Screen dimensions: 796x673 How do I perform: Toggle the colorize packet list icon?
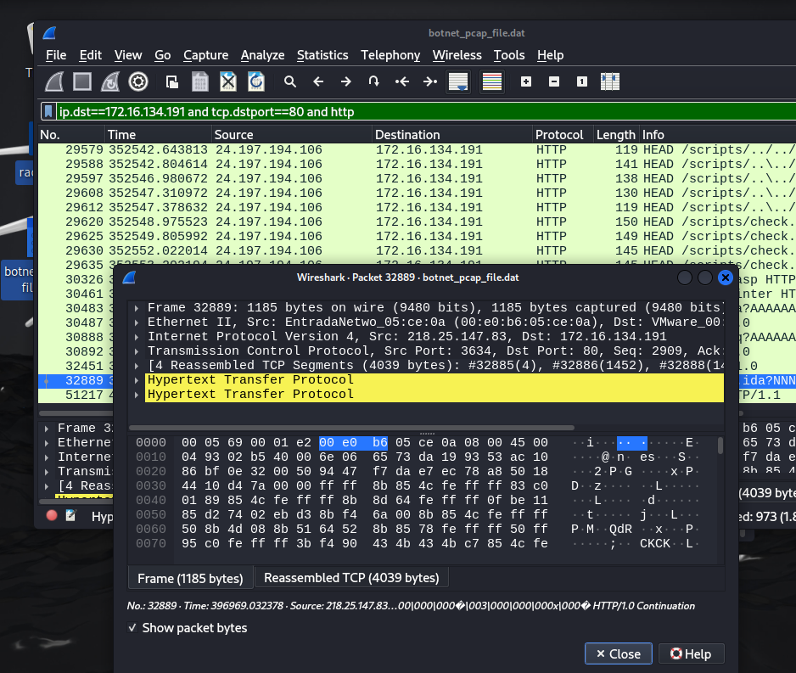coord(491,81)
